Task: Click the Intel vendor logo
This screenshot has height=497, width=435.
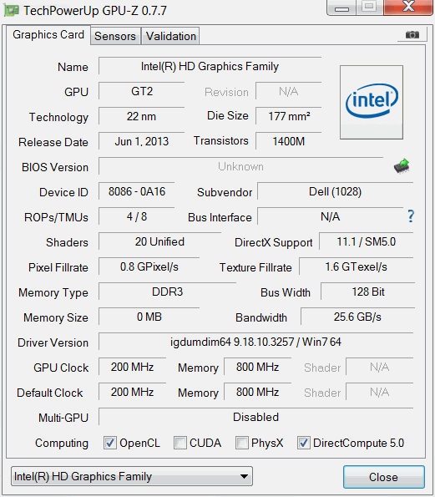Action: click(372, 102)
